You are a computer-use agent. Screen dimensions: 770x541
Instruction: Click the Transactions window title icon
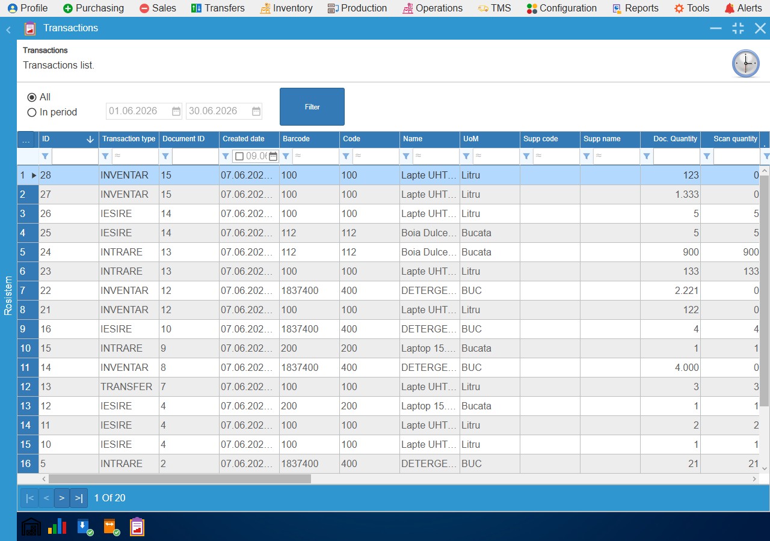pos(30,28)
